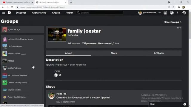The image size is (191, 107).
Task: Open the Roblox hamburger navigation menu
Action: 4,12
